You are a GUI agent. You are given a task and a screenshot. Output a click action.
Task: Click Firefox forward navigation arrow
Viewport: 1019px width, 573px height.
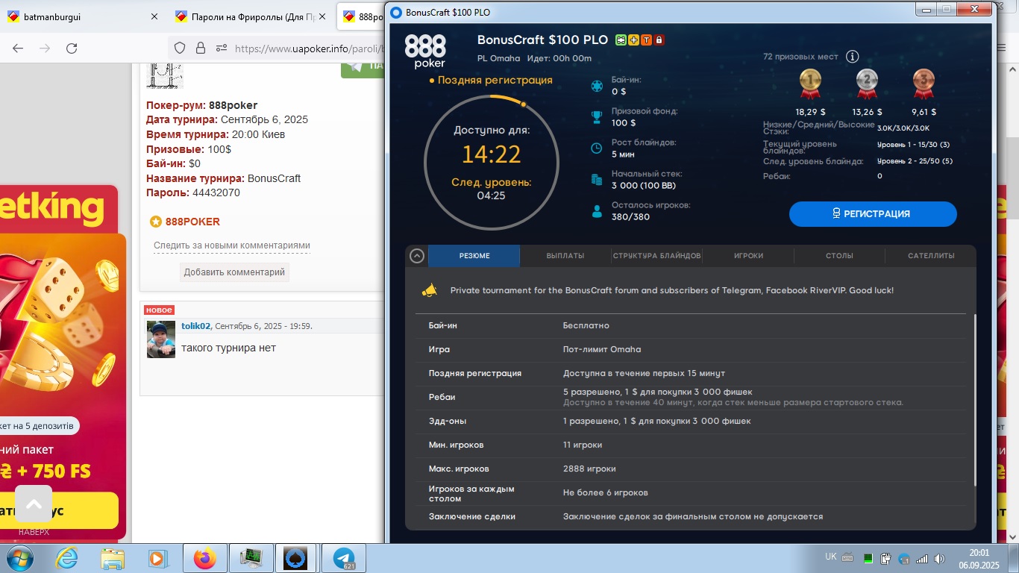45,48
